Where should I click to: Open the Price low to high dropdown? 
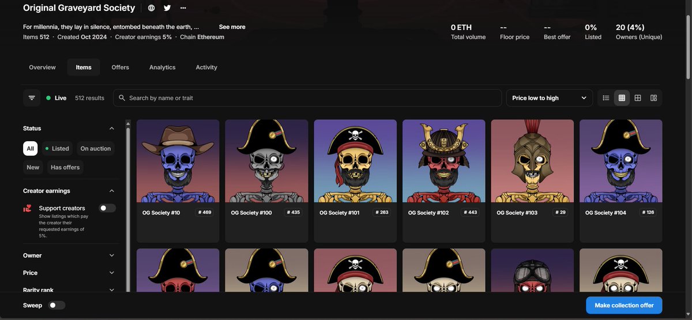(550, 98)
